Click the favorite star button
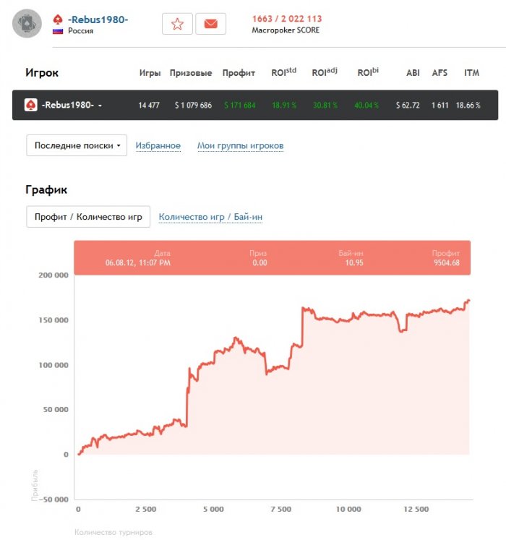 pos(177,24)
